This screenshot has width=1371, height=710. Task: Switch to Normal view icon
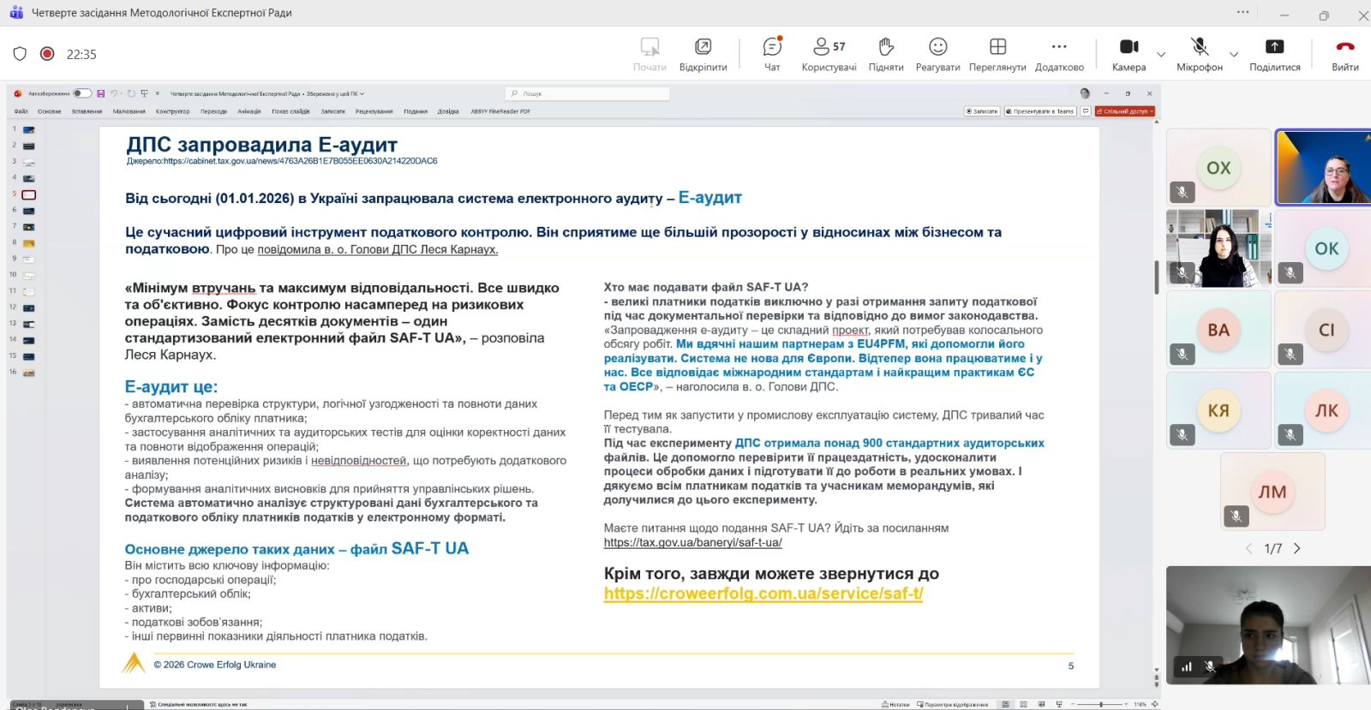1007,705
